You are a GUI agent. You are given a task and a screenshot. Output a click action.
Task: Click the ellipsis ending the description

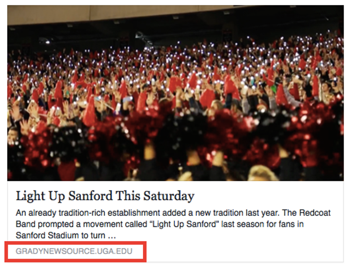pos(112,236)
